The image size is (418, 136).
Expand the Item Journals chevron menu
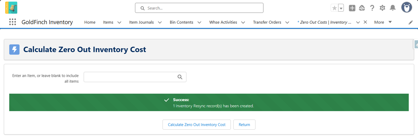(160, 22)
